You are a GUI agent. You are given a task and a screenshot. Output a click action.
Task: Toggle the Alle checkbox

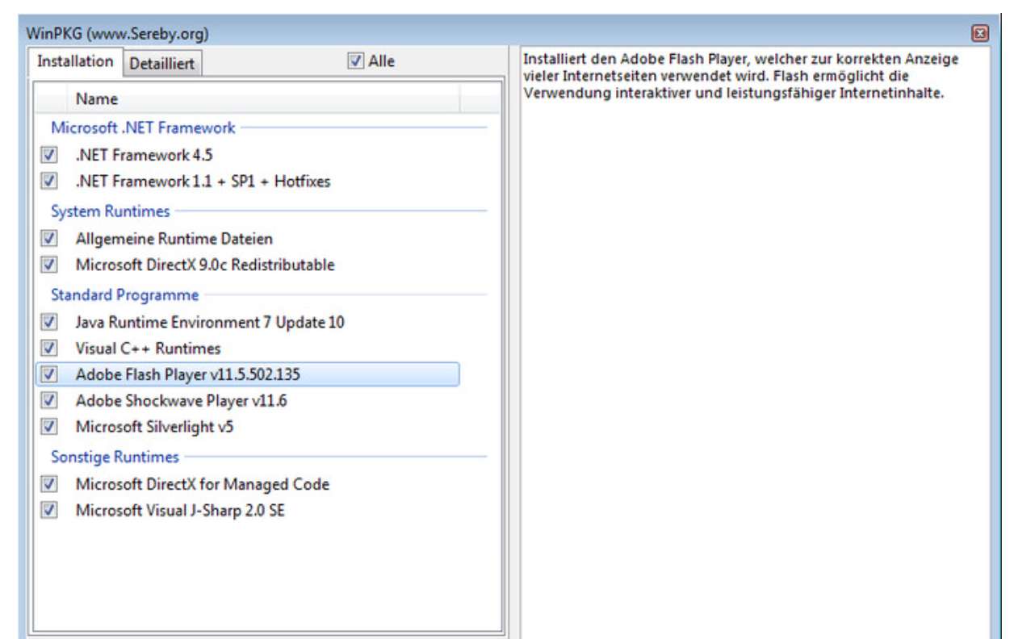[x=356, y=61]
